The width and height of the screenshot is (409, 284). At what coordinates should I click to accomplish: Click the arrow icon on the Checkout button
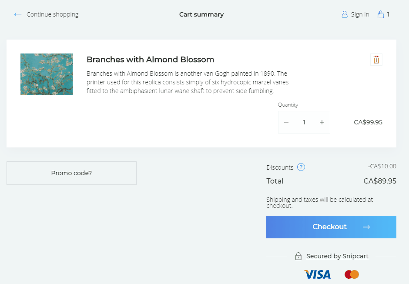point(366,227)
